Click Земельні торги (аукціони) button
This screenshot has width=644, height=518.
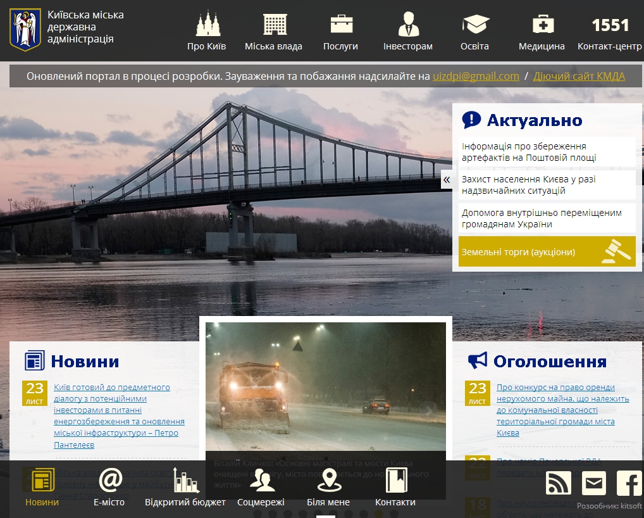547,251
